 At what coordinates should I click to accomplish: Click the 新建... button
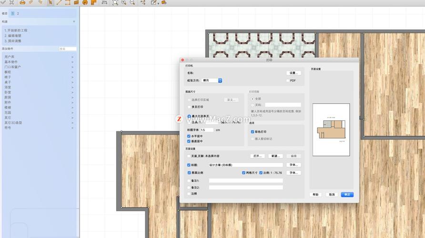point(275,156)
